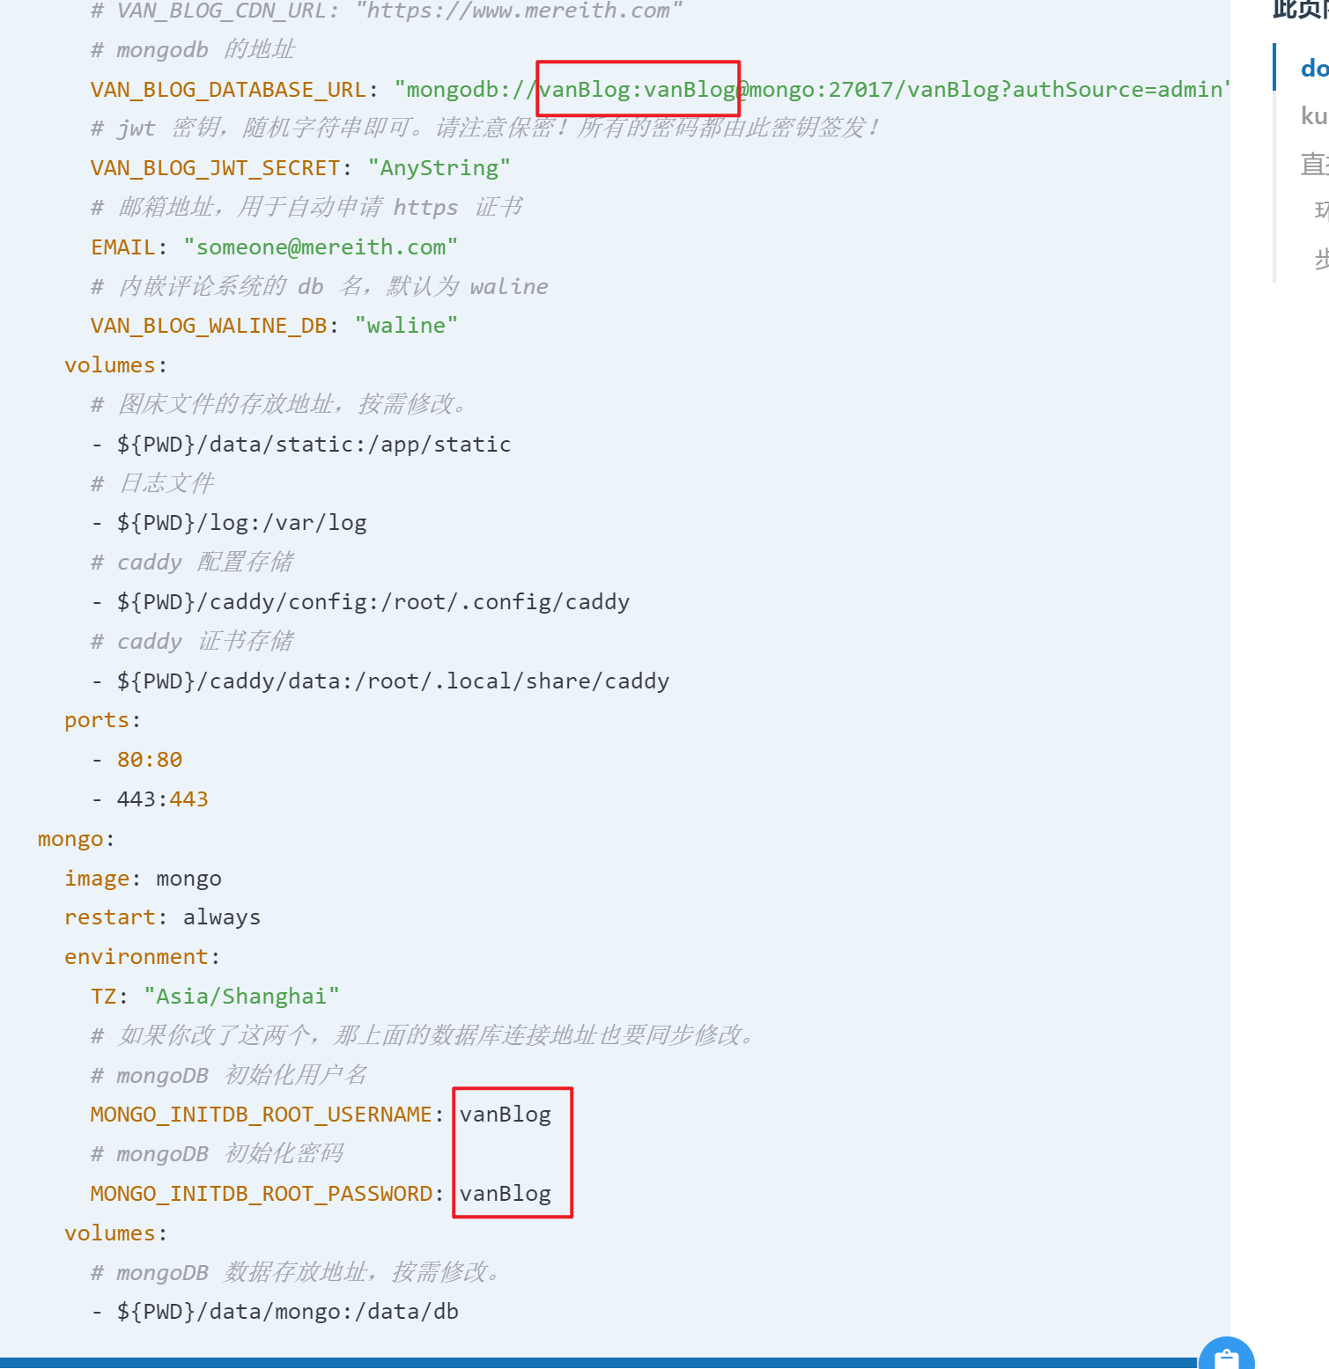The width and height of the screenshot is (1329, 1369).
Task: Click the MONGO_INITDB_ROOT_USERNAME key
Action: coord(261,1115)
